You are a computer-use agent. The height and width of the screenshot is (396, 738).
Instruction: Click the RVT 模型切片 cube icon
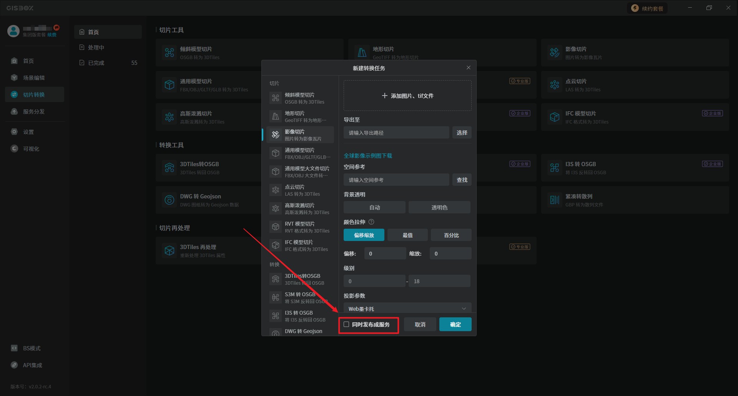(276, 227)
